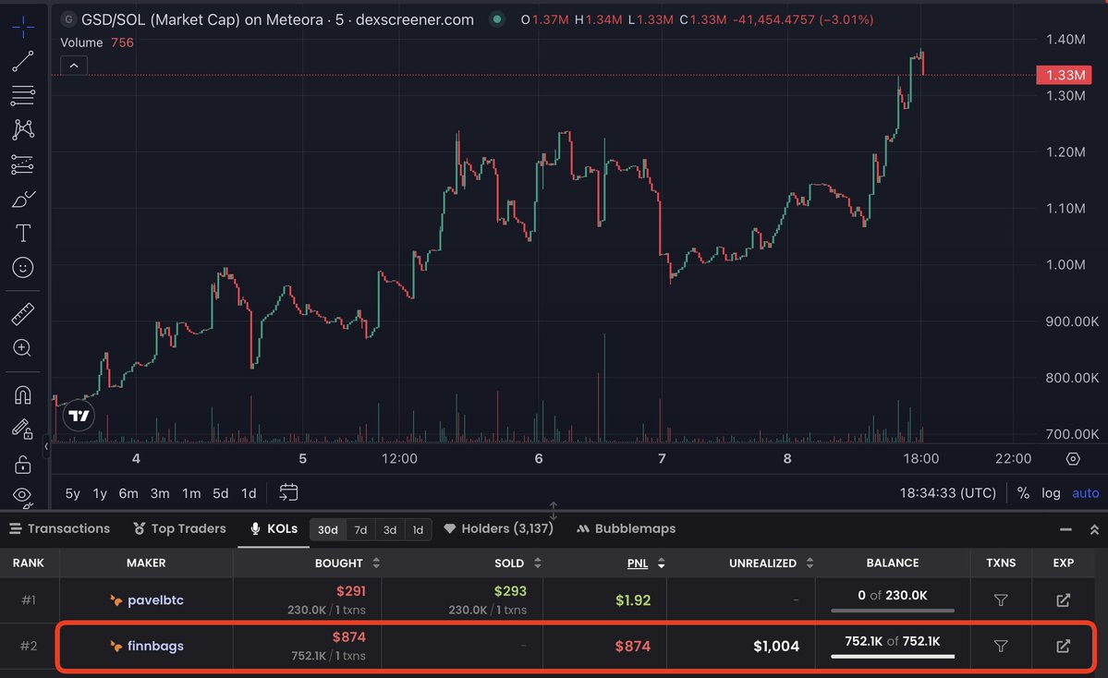
Task: Set chart range to 5y
Action: pos(73,493)
